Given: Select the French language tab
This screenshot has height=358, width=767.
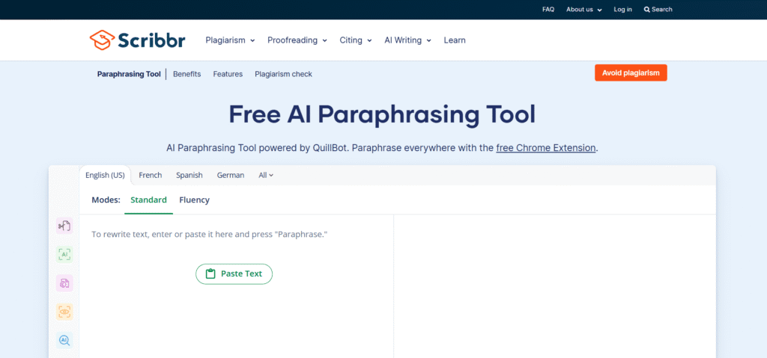Looking at the screenshot, I should click(150, 176).
